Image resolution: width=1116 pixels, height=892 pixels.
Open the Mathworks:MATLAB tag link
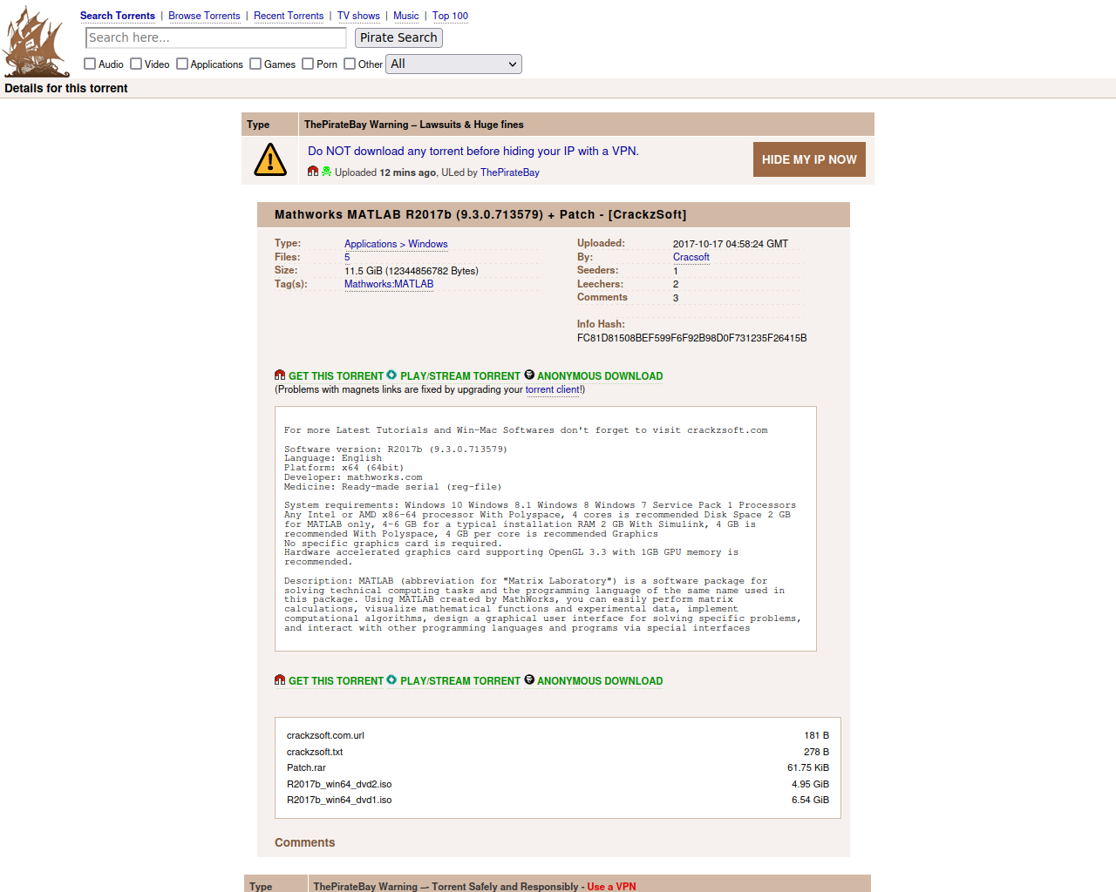click(x=389, y=284)
